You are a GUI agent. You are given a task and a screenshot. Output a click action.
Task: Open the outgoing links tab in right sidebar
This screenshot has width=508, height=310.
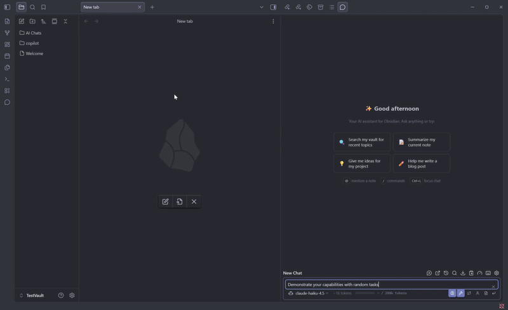[298, 7]
